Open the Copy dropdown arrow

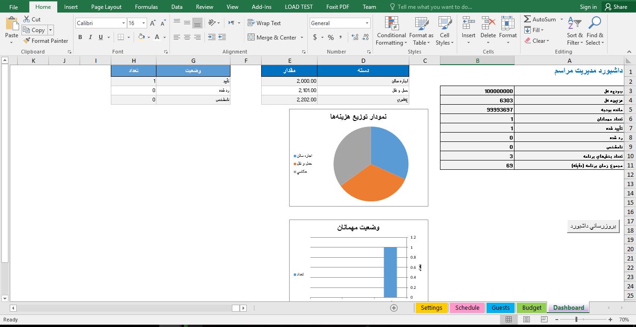pyautogui.click(x=50, y=30)
